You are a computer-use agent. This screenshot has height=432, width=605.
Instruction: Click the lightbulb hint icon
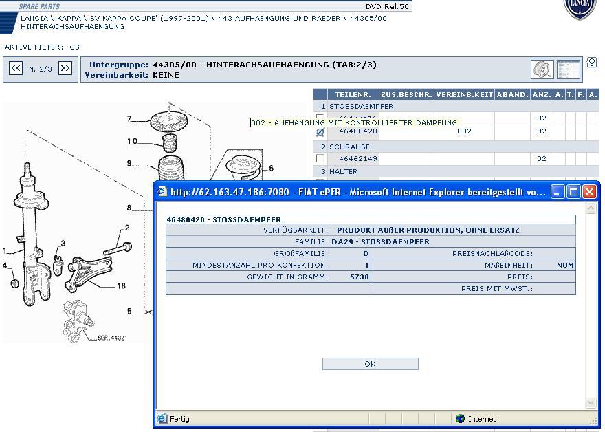[x=591, y=62]
